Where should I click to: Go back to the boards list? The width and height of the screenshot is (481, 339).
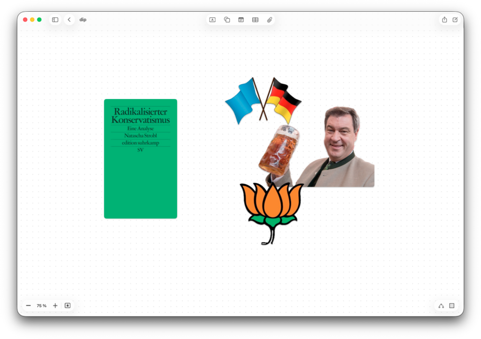[70, 20]
